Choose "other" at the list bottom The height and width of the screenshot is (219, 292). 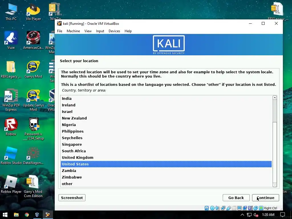pos(166,184)
